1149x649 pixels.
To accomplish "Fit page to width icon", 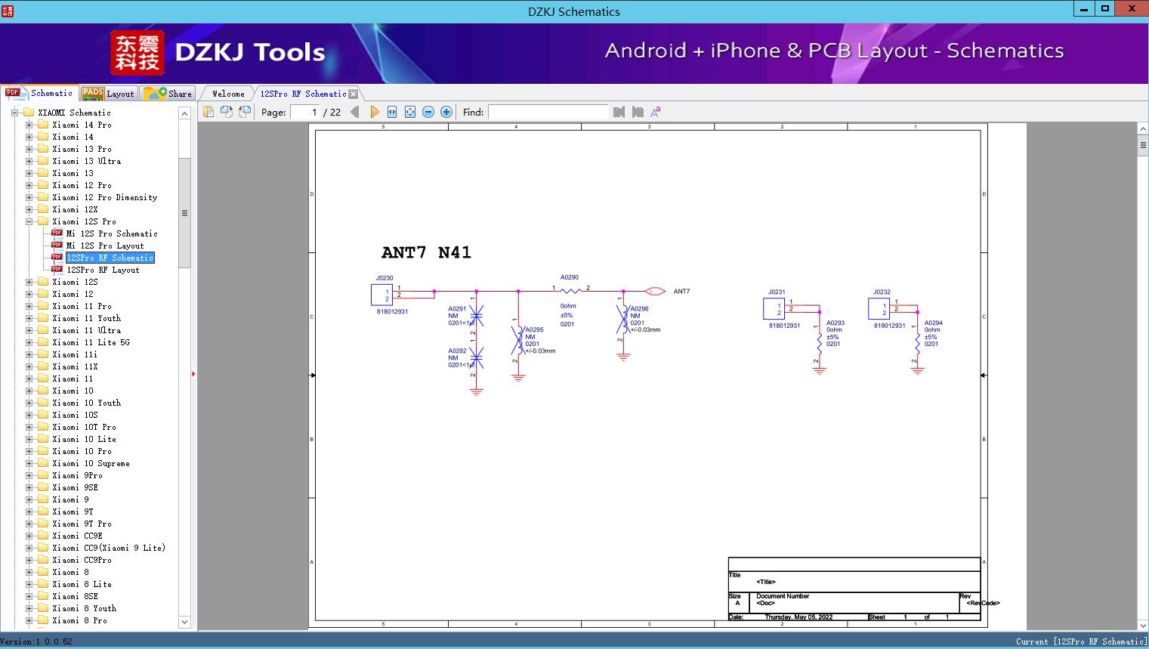I will click(392, 112).
